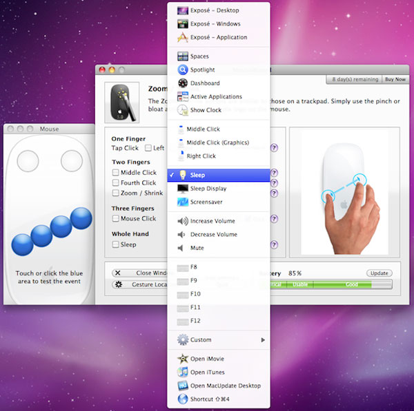Click the Increase Volume speaker icon

coord(182,221)
